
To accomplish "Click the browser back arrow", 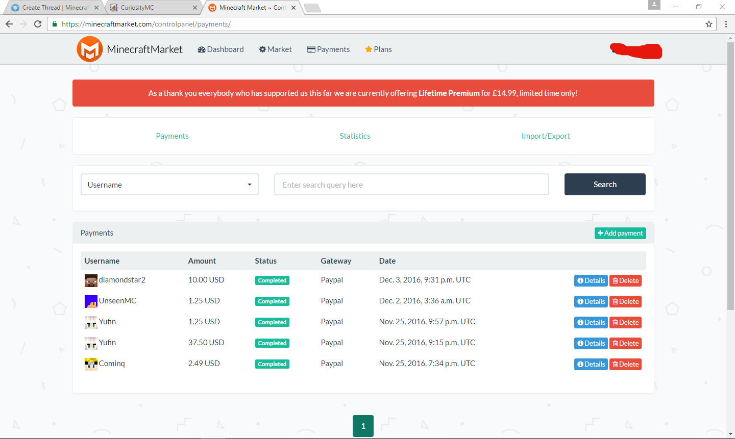I will pyautogui.click(x=9, y=24).
